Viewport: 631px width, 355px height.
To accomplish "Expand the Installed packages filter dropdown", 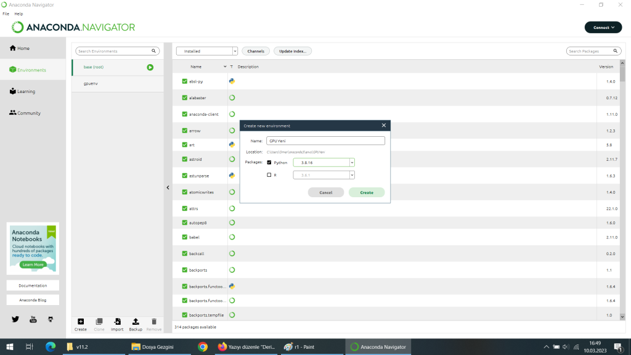I will [206, 51].
